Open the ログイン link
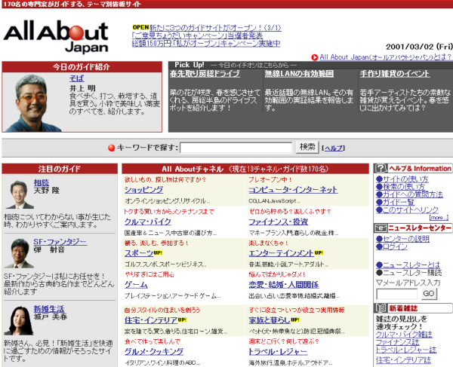The height and width of the screenshot is (367, 453). (x=391, y=246)
